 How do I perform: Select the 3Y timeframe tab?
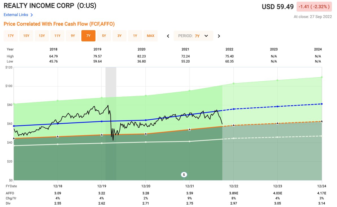pyautogui.click(x=119, y=36)
